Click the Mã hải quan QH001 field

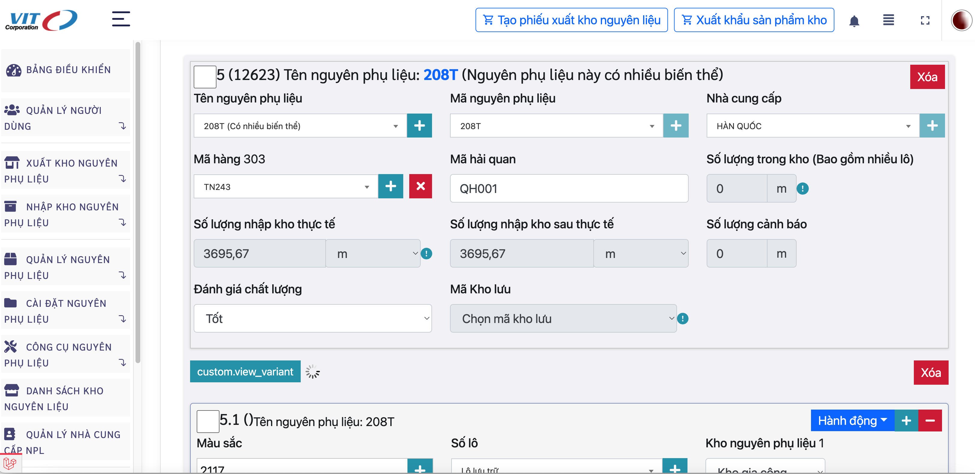click(568, 188)
